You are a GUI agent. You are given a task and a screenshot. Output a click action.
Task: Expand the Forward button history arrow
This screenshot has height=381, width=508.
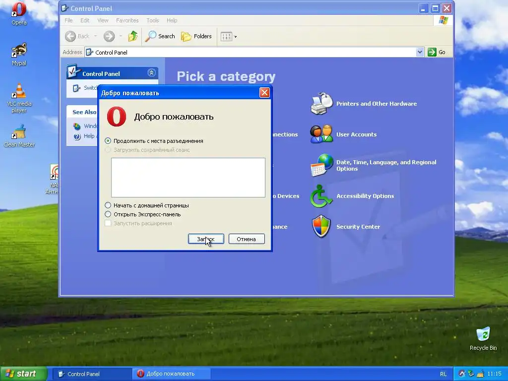(x=121, y=36)
